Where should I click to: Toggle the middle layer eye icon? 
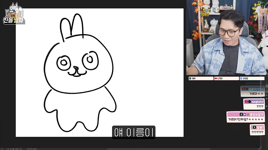click(x=266, y=99)
